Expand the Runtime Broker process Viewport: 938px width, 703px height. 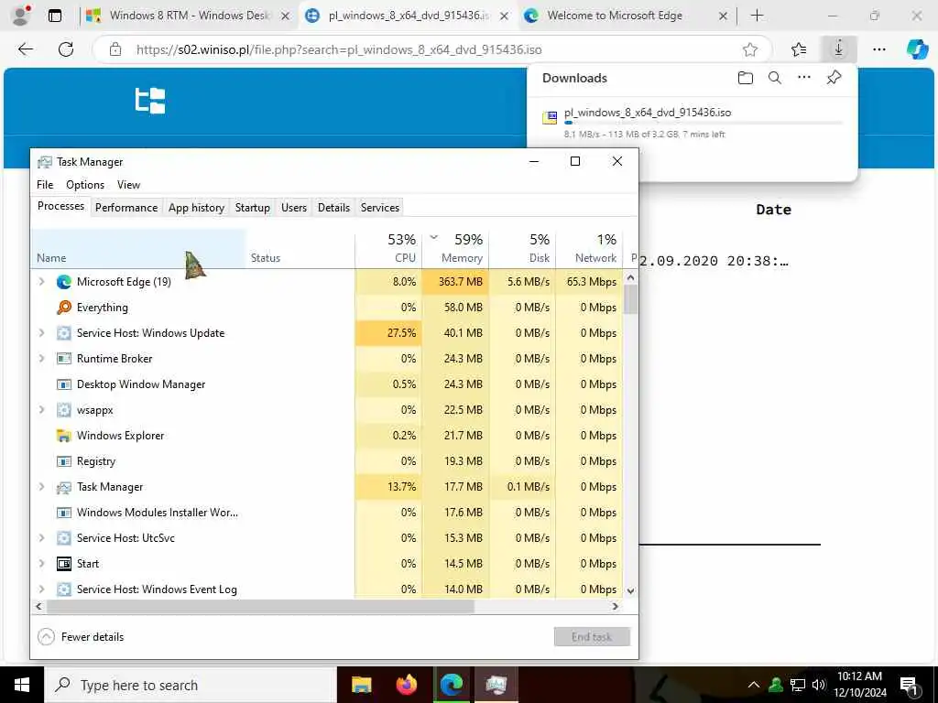pos(41,359)
